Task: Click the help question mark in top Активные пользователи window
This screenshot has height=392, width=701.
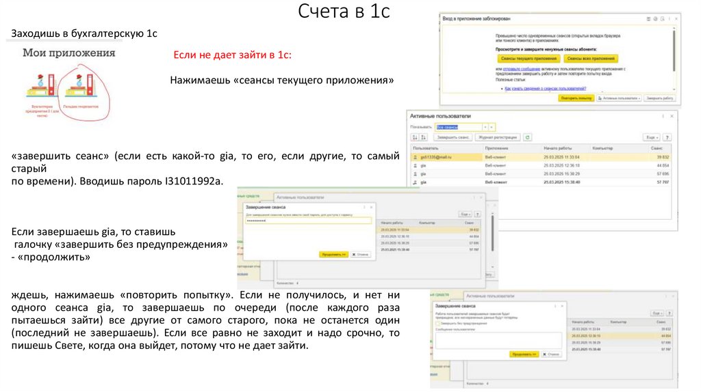Action: [x=667, y=137]
